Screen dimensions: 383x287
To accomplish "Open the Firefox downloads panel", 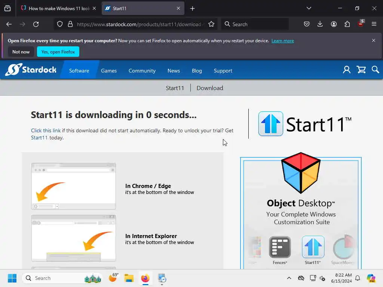I will 320,24.
